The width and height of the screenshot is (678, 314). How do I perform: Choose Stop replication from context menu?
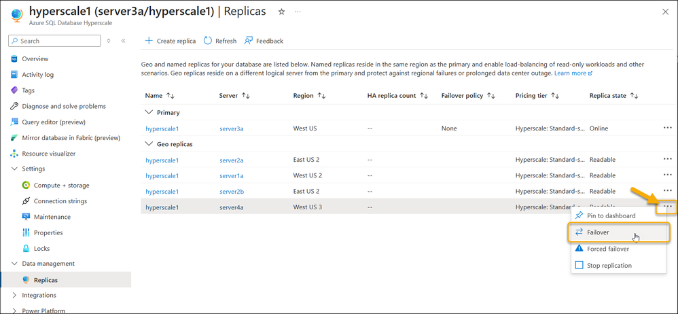(x=618, y=265)
